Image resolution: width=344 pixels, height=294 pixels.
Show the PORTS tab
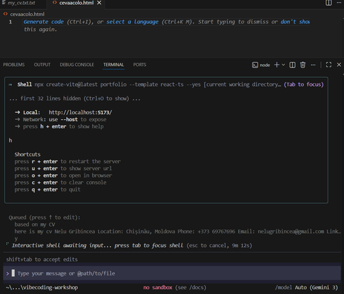point(140,65)
